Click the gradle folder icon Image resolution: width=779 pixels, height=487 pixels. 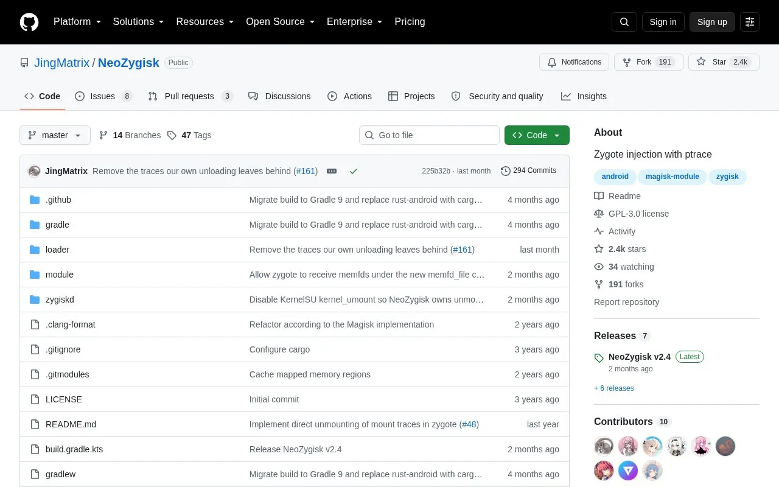pos(35,225)
